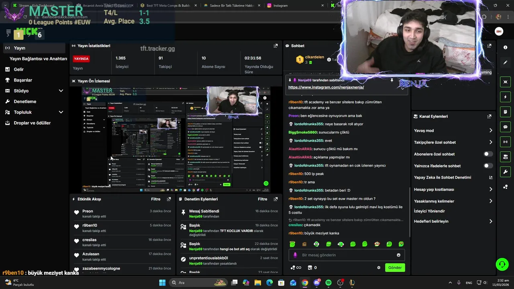Open the green headset support button
The height and width of the screenshot is (289, 514).
[502, 264]
